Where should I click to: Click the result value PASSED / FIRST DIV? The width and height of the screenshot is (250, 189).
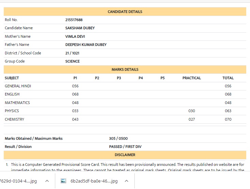tap(125, 147)
